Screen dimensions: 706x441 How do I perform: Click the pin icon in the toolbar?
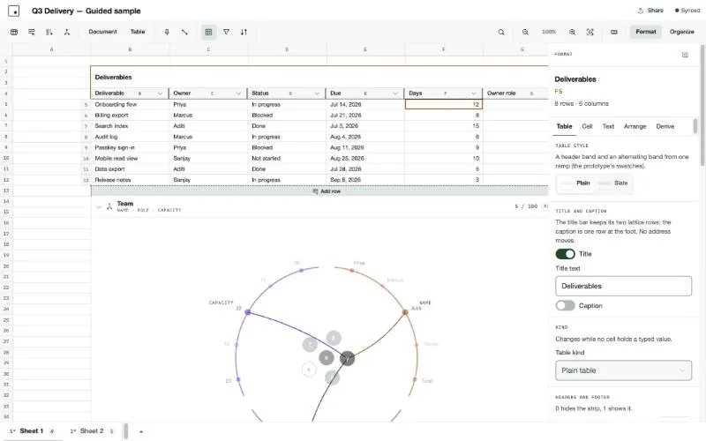(x=167, y=32)
